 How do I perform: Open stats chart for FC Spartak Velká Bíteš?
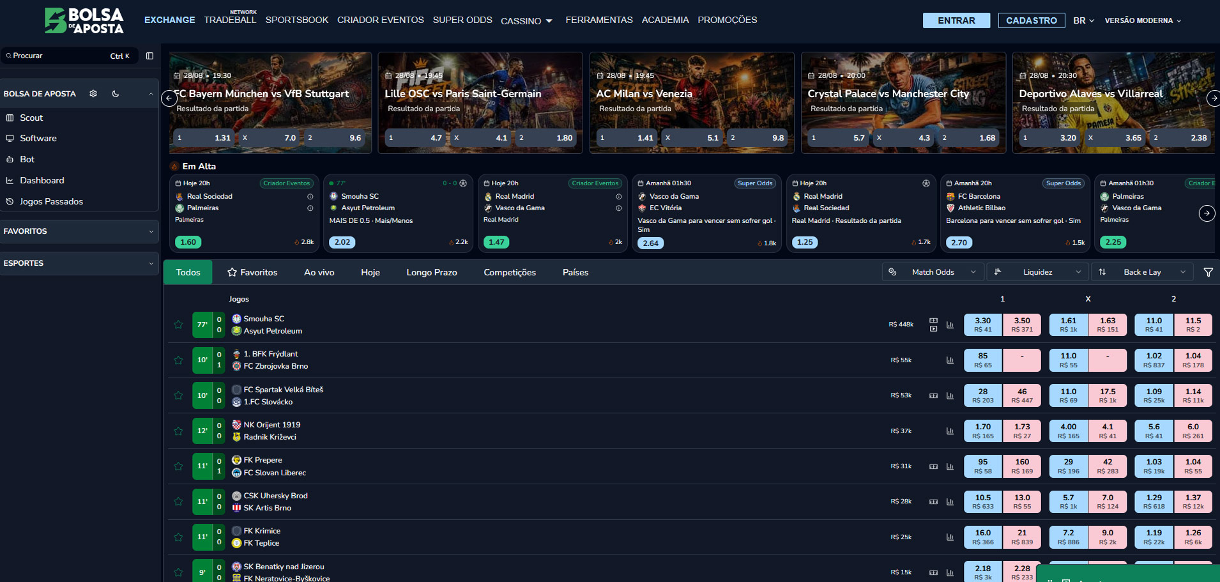tap(950, 395)
